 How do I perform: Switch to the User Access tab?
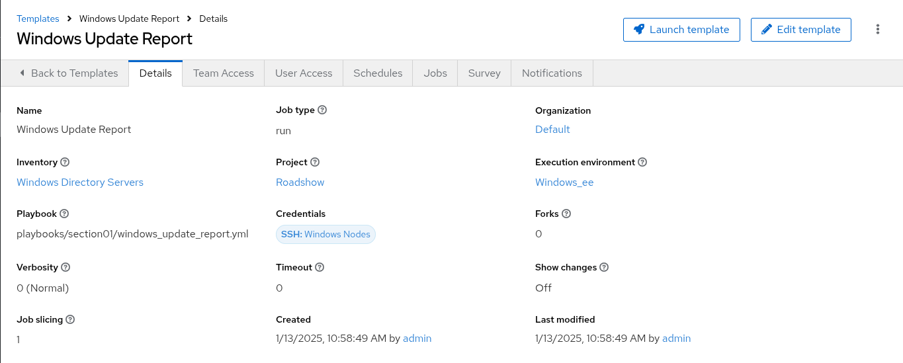(x=304, y=73)
